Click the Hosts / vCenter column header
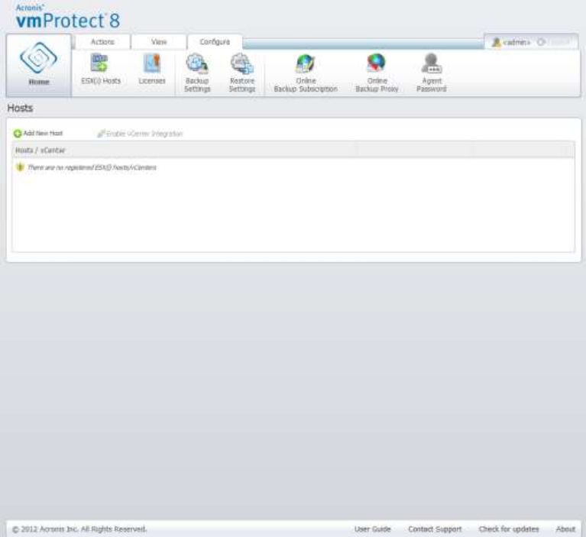This screenshot has height=537, width=586. coord(185,150)
